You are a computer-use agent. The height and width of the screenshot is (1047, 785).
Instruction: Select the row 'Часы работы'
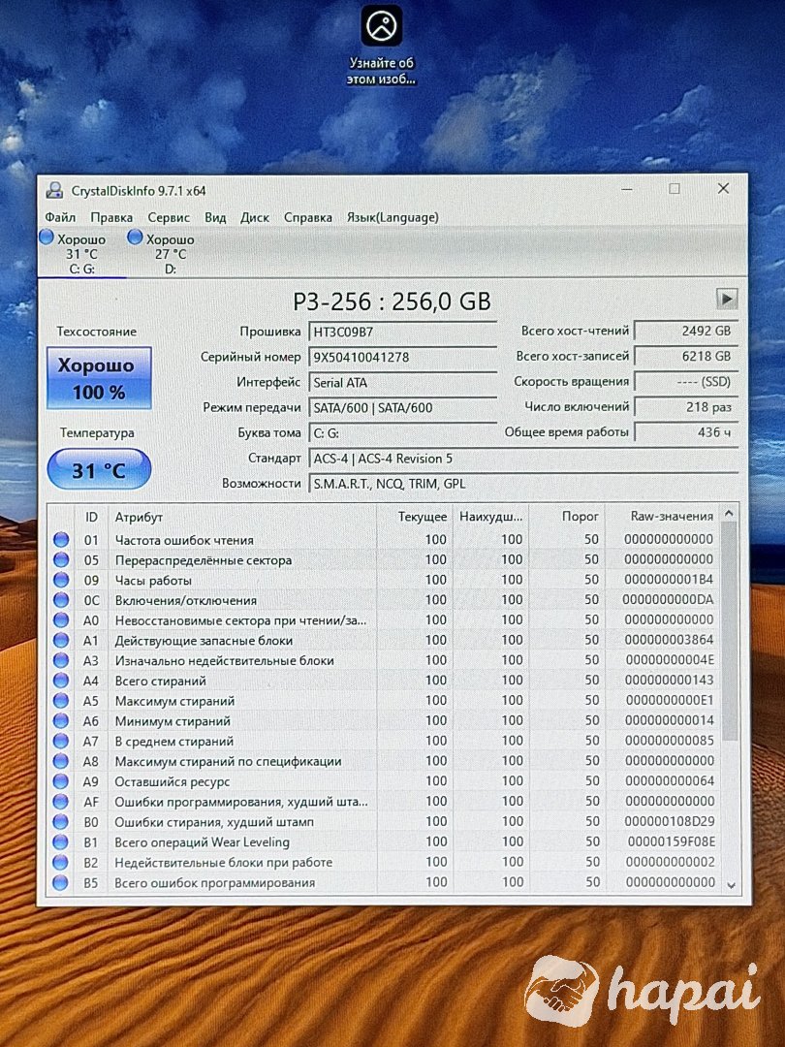click(x=384, y=580)
